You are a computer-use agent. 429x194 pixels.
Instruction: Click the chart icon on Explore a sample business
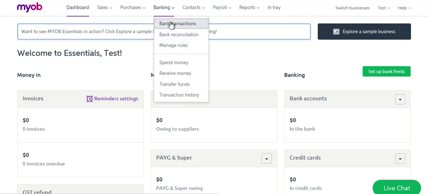tap(336, 31)
